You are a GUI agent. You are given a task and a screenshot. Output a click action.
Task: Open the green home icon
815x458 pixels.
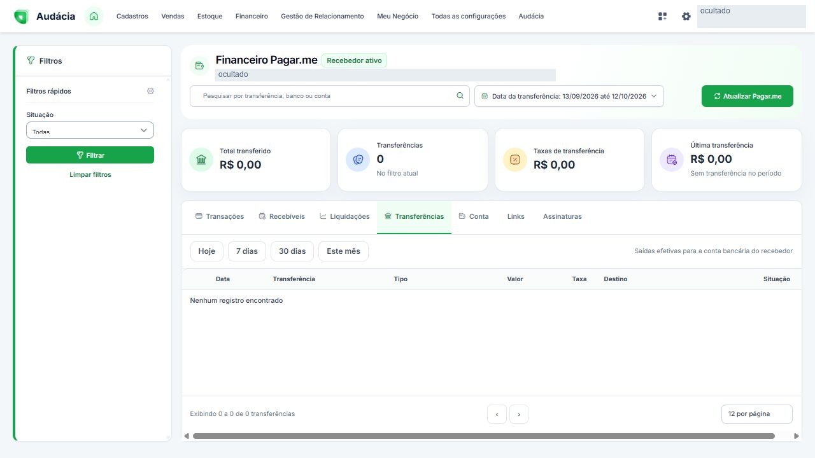coord(94,16)
